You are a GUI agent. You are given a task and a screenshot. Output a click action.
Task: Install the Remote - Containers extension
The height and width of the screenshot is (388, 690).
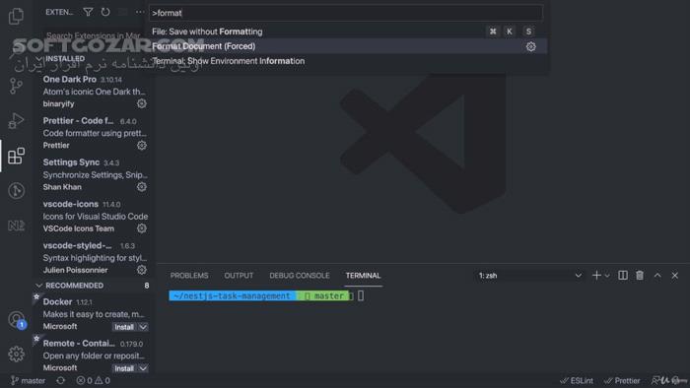tap(124, 368)
